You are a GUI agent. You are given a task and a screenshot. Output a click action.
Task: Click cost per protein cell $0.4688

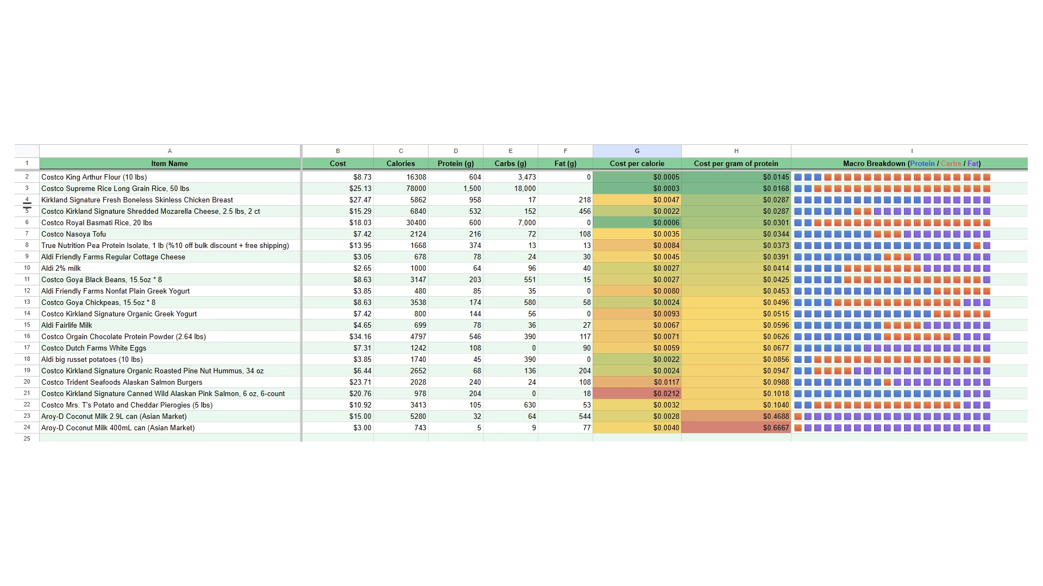pyautogui.click(x=736, y=416)
